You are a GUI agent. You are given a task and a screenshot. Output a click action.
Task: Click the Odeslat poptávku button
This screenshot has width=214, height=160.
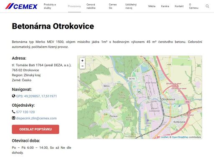36,129
